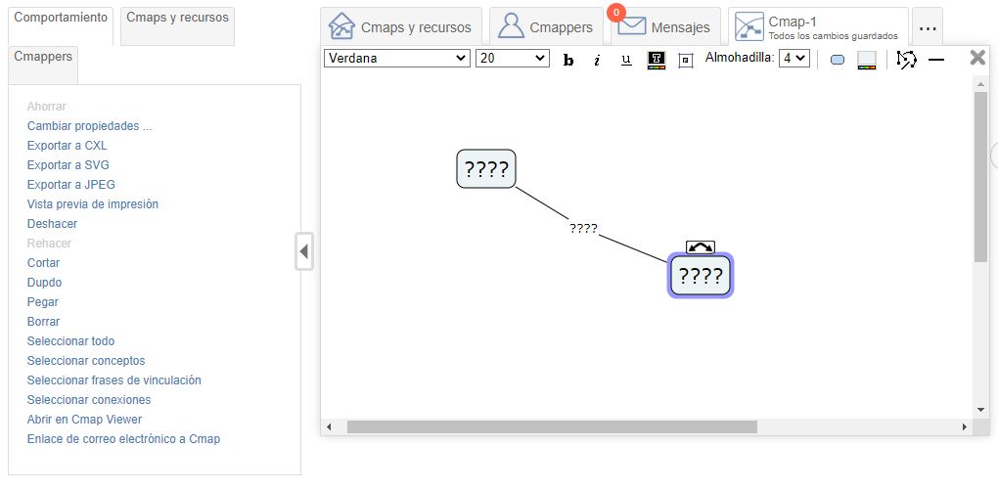Image resolution: width=998 pixels, height=491 pixels.
Task: Click Seleccionar todo
Action: 70,341
